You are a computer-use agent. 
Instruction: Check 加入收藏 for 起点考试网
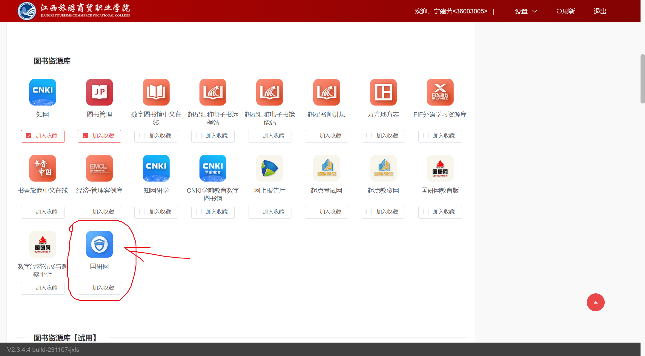(312, 212)
